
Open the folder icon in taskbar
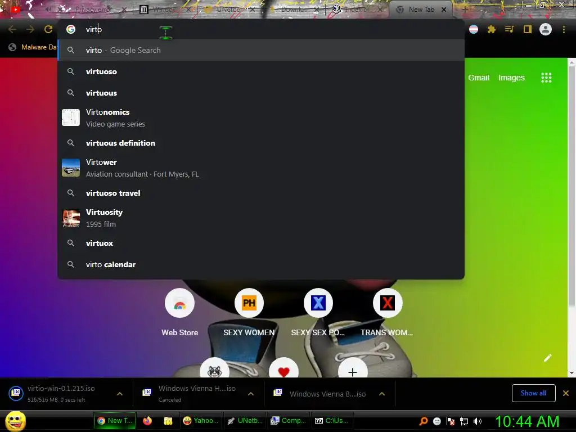click(168, 421)
